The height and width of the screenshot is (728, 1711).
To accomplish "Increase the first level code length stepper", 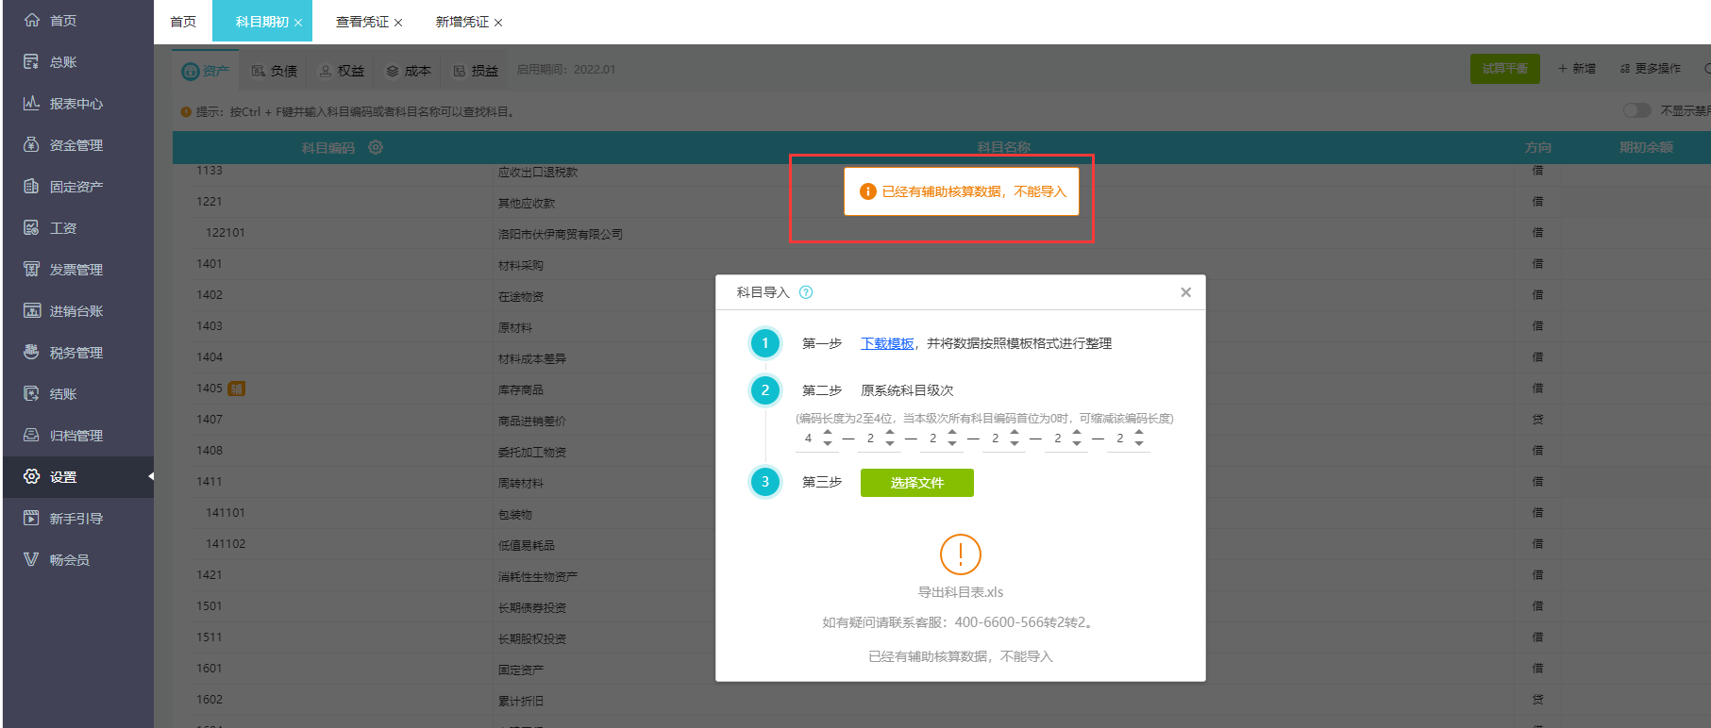I will click(828, 433).
